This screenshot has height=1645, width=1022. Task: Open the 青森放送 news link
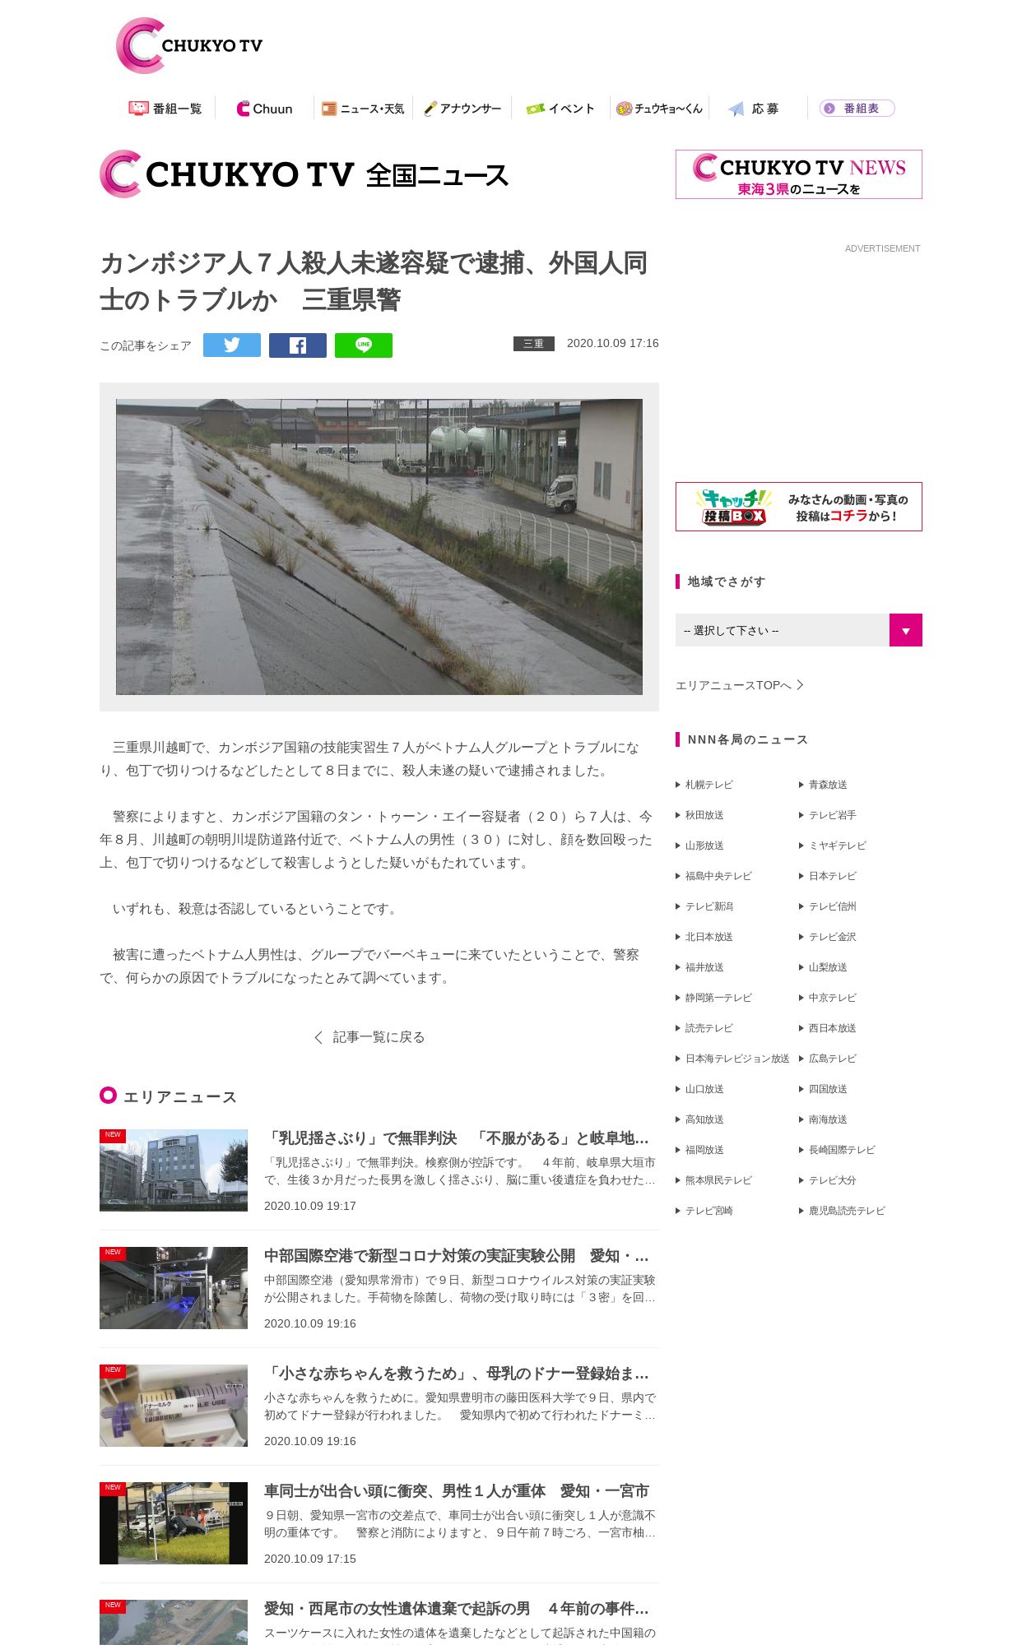823,785
